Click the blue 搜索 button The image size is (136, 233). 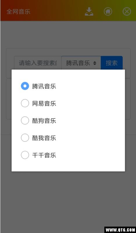pos(112,63)
